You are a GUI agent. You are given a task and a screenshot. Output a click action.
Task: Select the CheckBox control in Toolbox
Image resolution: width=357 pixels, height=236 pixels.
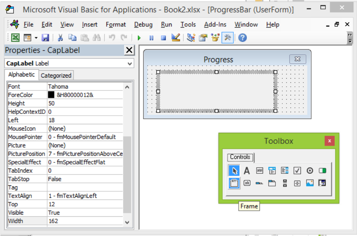[297, 170]
